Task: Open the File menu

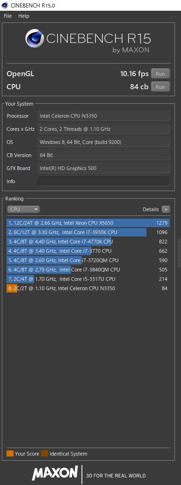Action: [7, 16]
